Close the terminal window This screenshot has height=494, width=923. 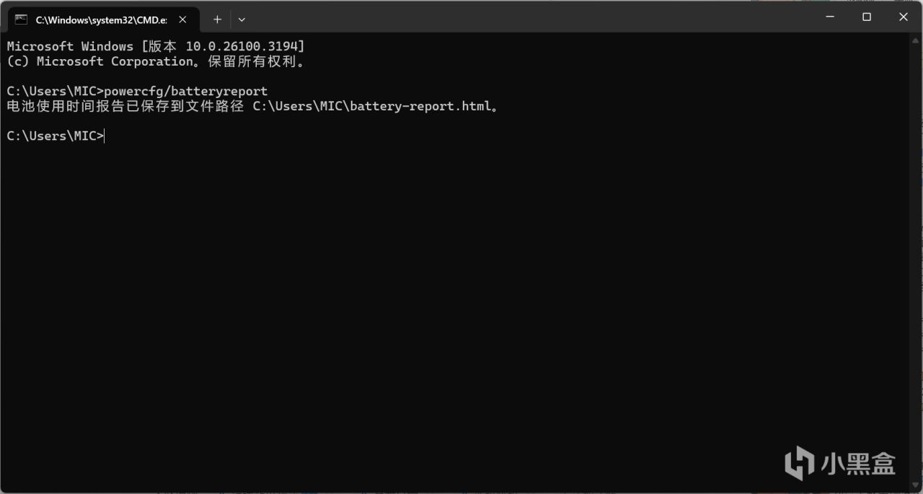[904, 17]
